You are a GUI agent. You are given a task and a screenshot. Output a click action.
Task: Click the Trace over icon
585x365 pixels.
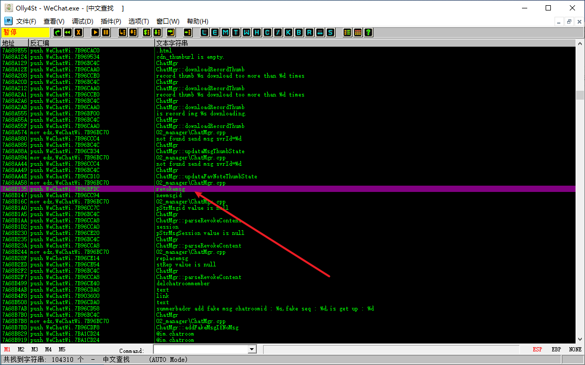pyautogui.click(x=158, y=33)
